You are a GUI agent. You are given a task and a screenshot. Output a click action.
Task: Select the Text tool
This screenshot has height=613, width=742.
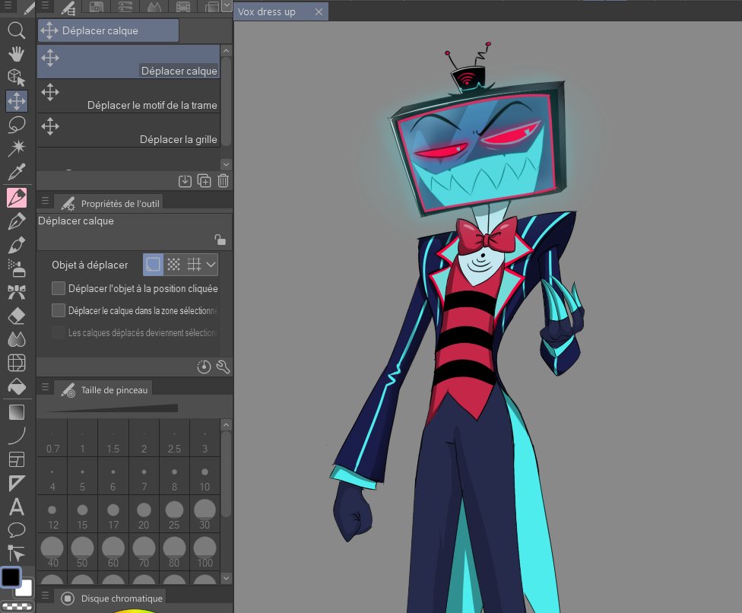(17, 507)
